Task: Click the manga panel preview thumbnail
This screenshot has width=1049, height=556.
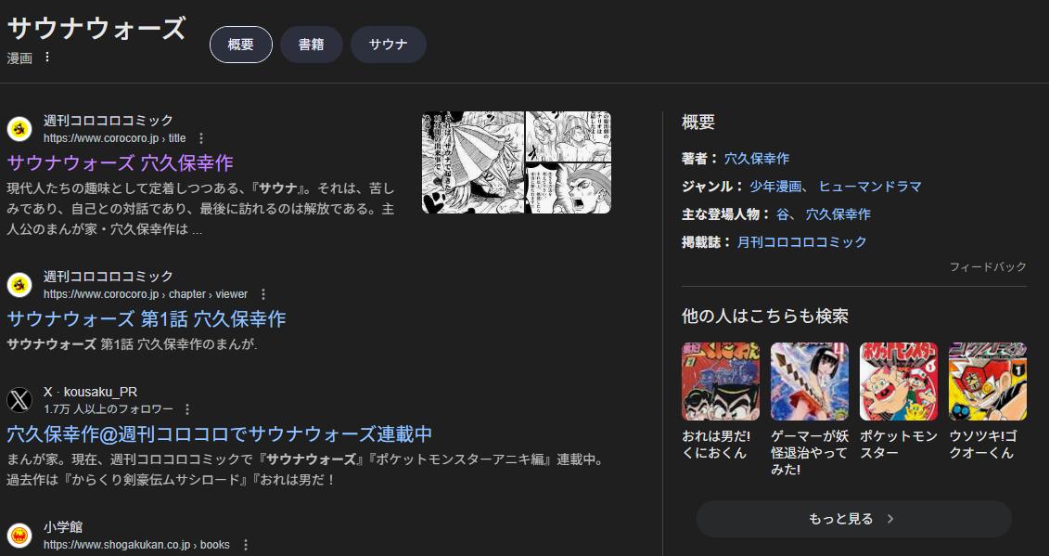Action: [x=516, y=162]
